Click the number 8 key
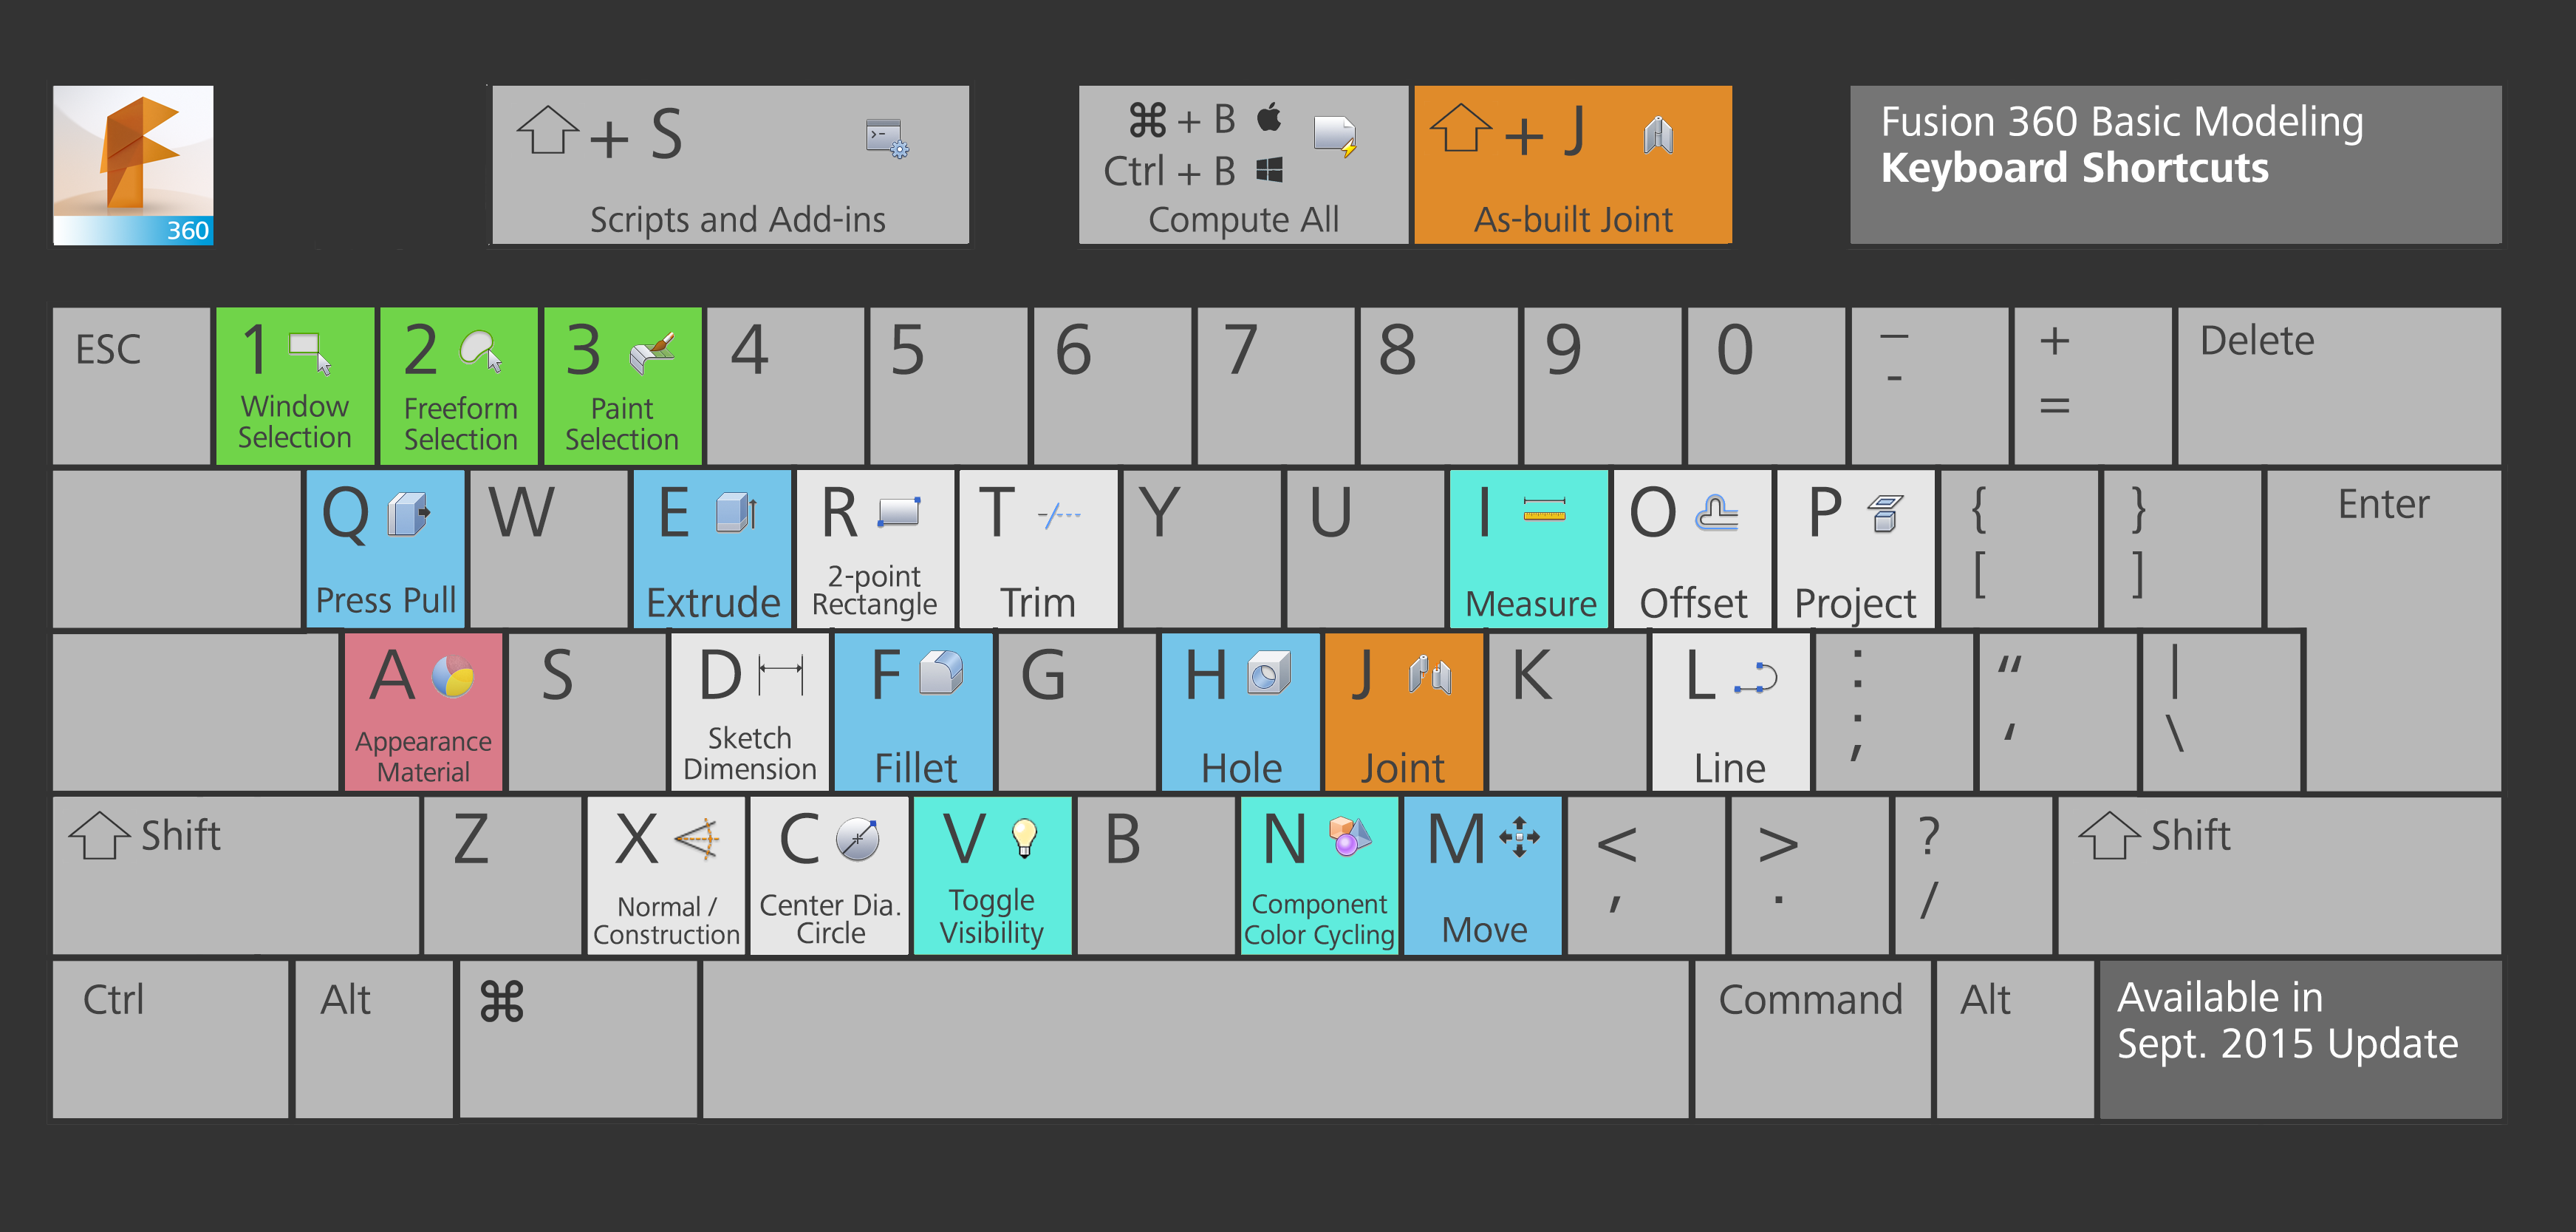2576x1232 pixels. coord(1439,387)
